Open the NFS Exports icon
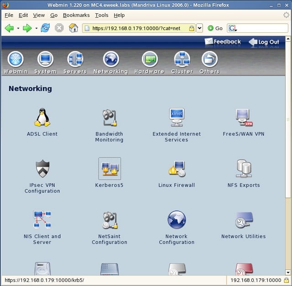 244,168
